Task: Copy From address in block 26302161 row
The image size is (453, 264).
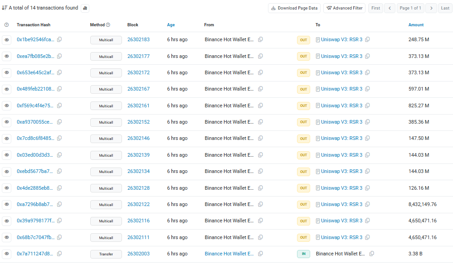Action: click(x=261, y=106)
